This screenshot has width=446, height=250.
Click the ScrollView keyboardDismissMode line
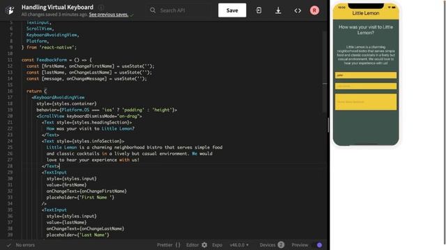(x=89, y=116)
